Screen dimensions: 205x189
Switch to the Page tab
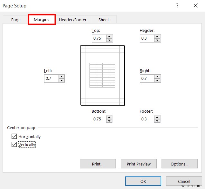click(x=16, y=20)
